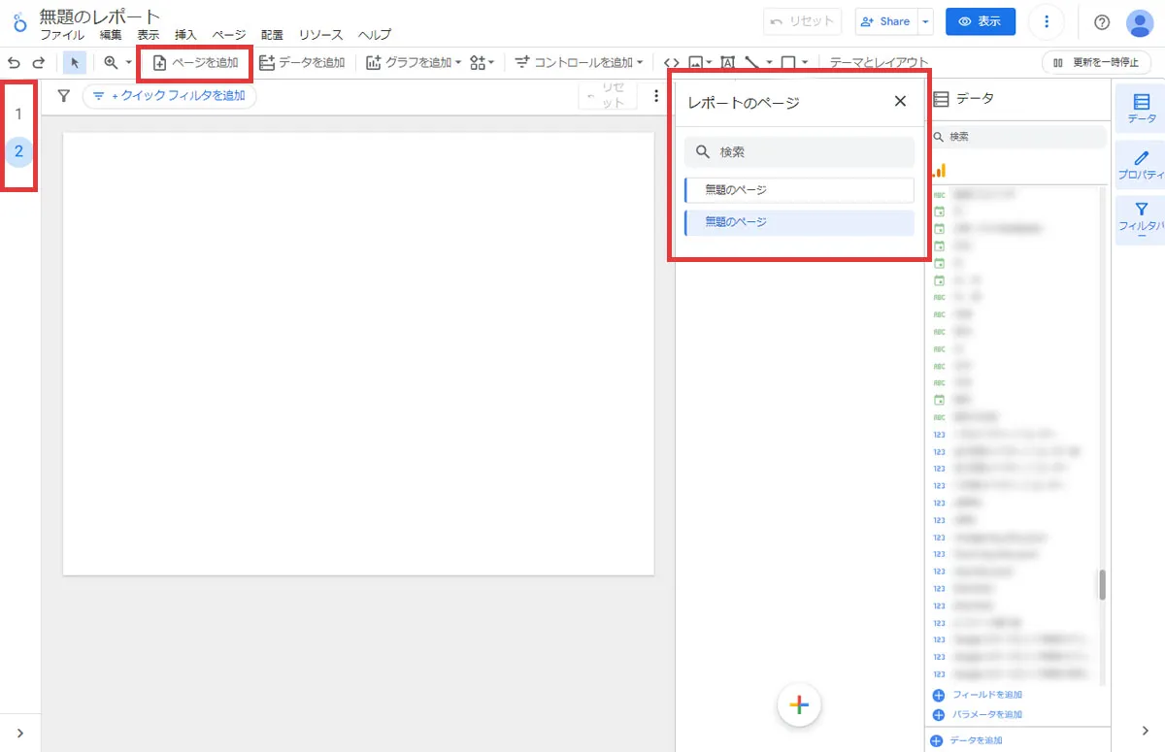Open the コントロールを追加 dropdown
Image resolution: width=1165 pixels, height=752 pixels.
click(580, 63)
